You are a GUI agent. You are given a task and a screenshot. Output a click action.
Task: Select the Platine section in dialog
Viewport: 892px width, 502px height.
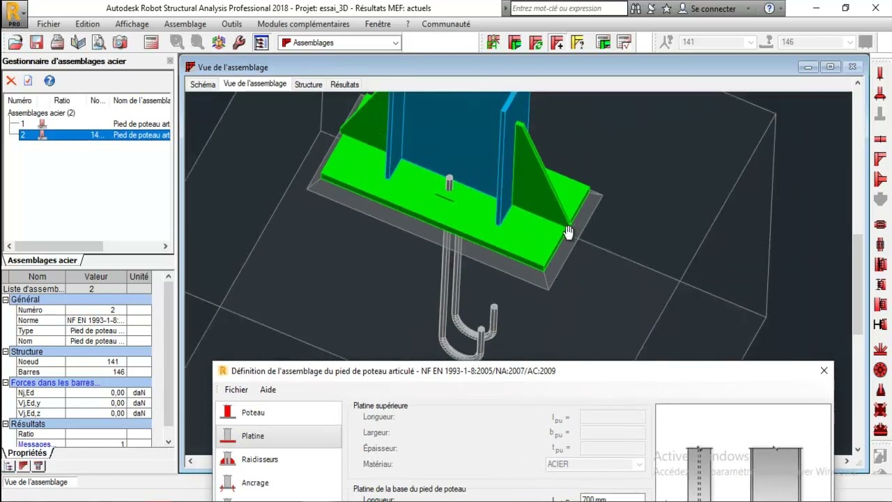[253, 436]
